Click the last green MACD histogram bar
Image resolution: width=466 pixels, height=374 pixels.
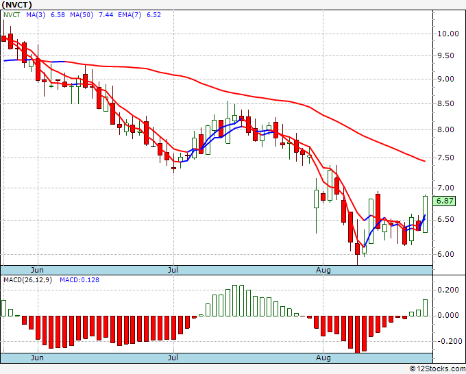click(x=426, y=308)
